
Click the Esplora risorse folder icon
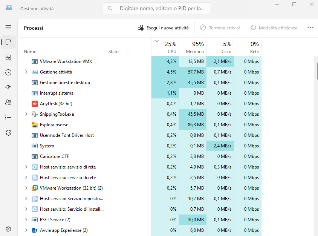tap(35, 125)
